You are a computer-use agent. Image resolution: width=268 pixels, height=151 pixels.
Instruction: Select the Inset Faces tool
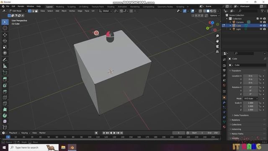(5, 85)
